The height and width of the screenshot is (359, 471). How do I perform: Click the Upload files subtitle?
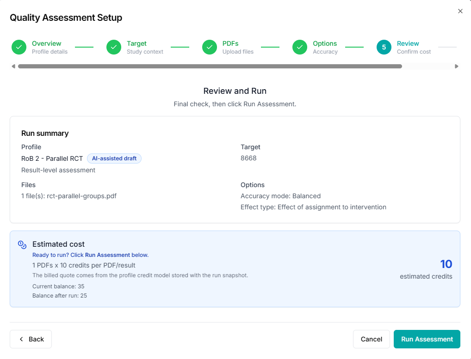click(238, 52)
